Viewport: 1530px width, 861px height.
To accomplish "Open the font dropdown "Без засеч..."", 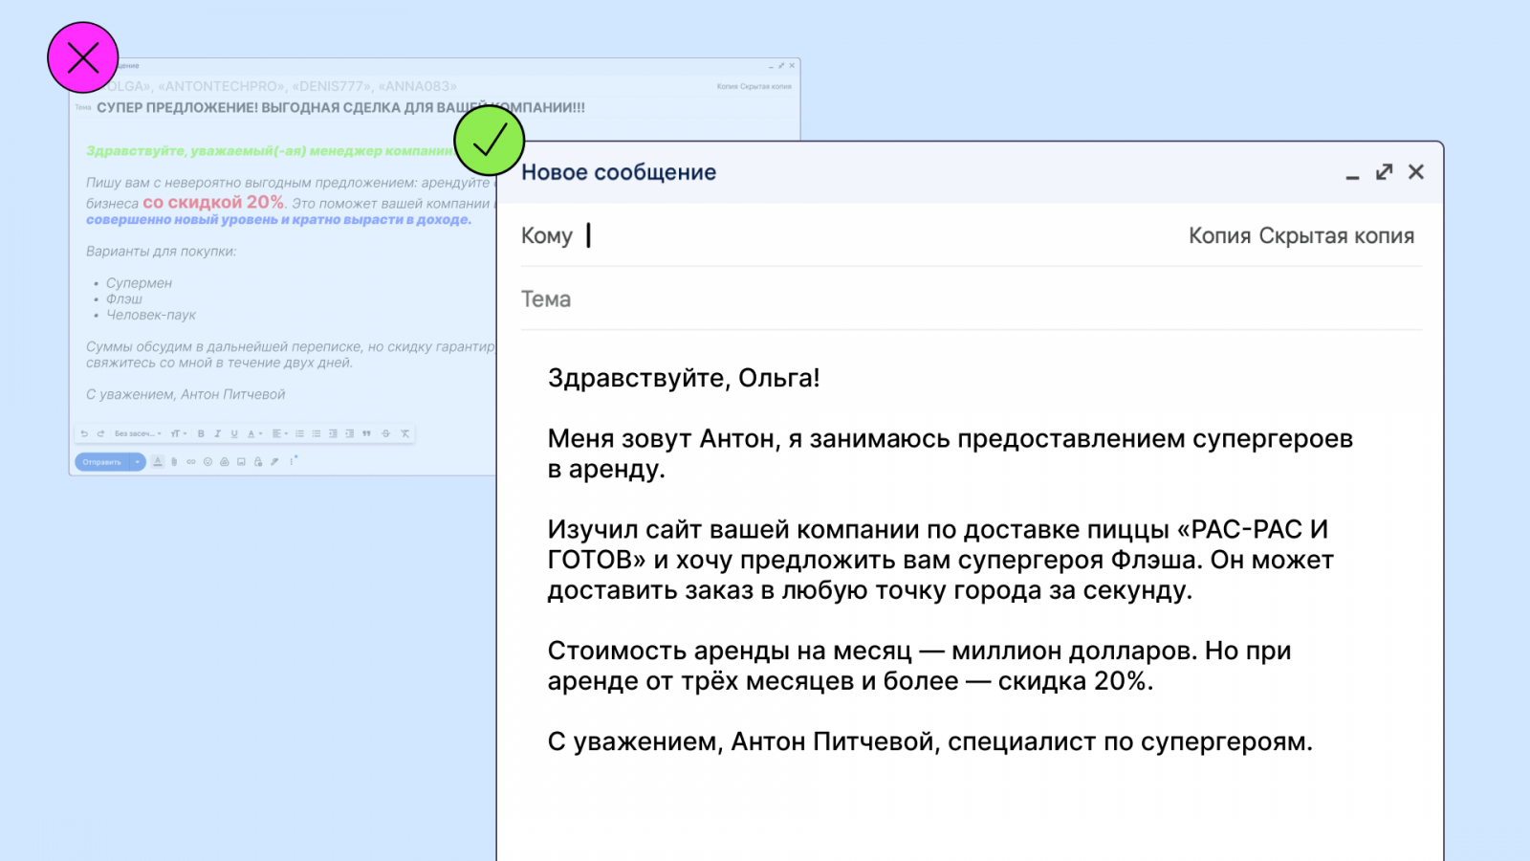I will pyautogui.click(x=138, y=433).
